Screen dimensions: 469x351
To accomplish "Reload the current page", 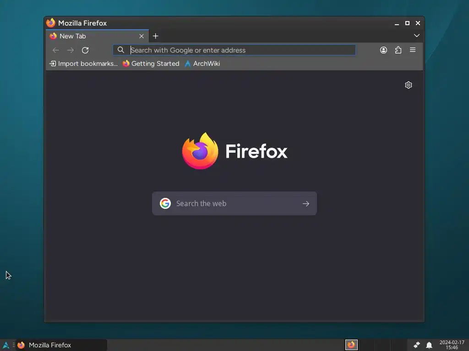I will (85, 50).
